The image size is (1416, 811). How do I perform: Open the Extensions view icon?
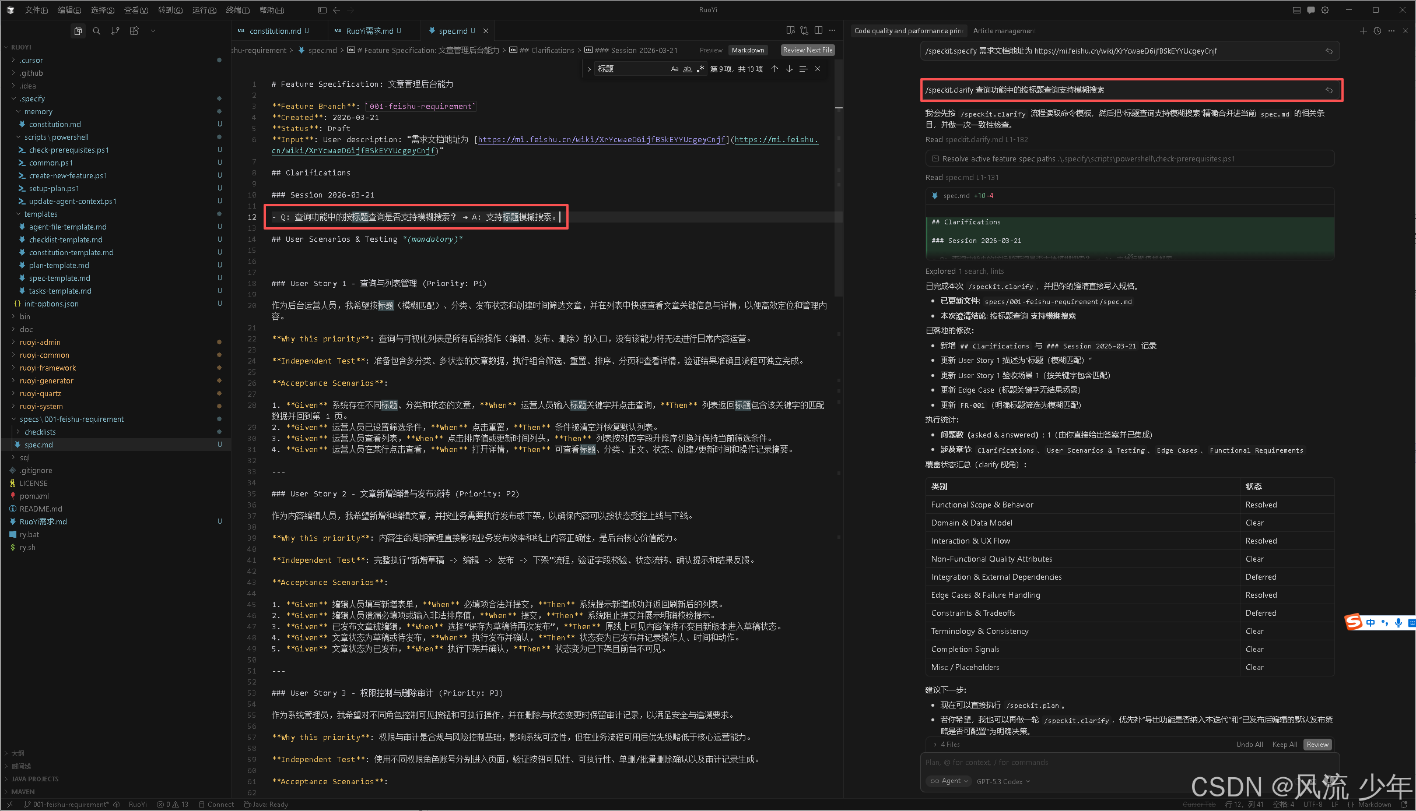(x=134, y=31)
